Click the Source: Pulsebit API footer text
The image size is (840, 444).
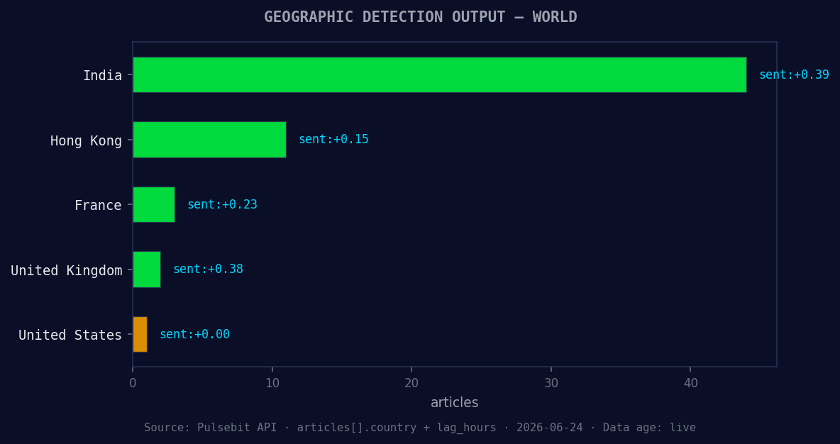[420, 428]
